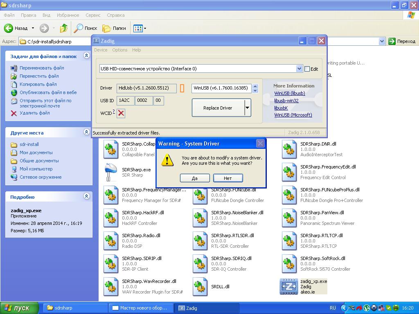
Task: Click the Network Places icon in sidebar
Action: pos(14,177)
